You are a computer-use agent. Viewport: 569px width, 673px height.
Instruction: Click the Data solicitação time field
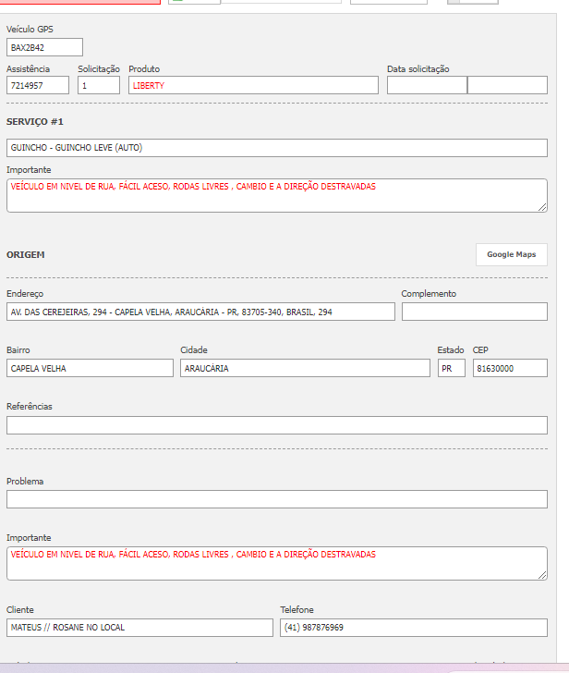507,85
